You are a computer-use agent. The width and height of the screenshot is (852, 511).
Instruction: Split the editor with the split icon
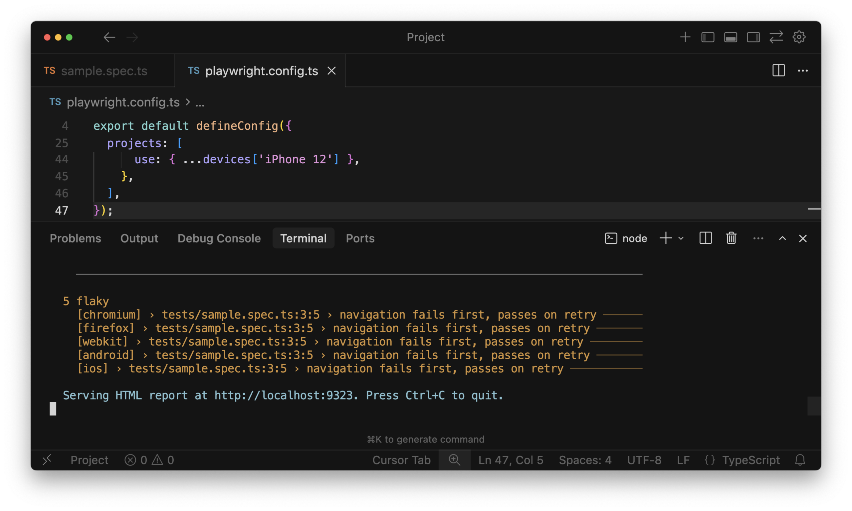[x=778, y=71]
